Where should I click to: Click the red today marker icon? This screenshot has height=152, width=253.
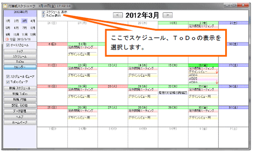tap(7, 39)
